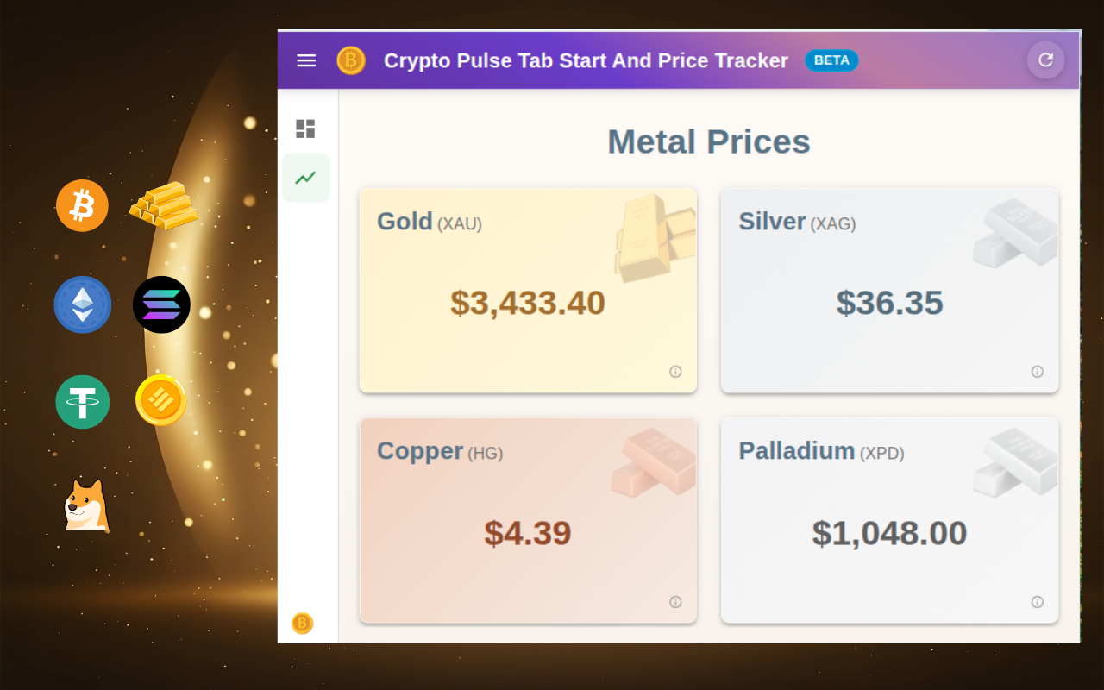This screenshot has height=690, width=1104.
Task: Click the Bitcoin logo in header
Action: pos(351,60)
